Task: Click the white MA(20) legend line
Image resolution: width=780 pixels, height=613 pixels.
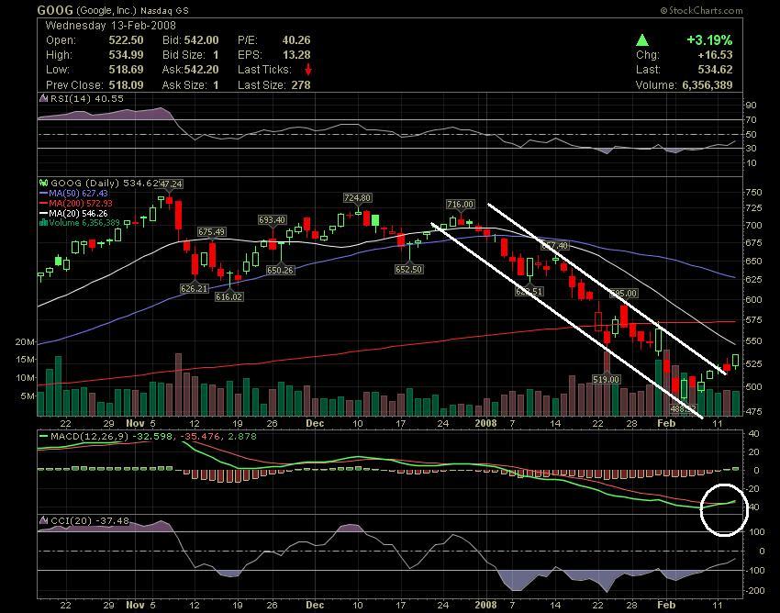Action: 44,213
